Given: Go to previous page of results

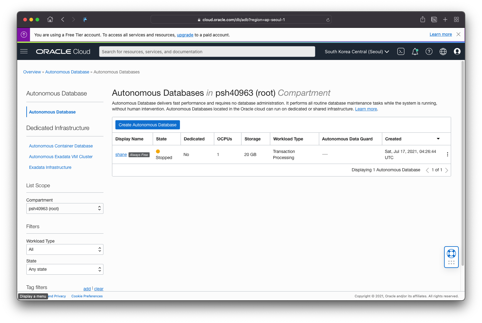Looking at the screenshot, I should pyautogui.click(x=427, y=170).
